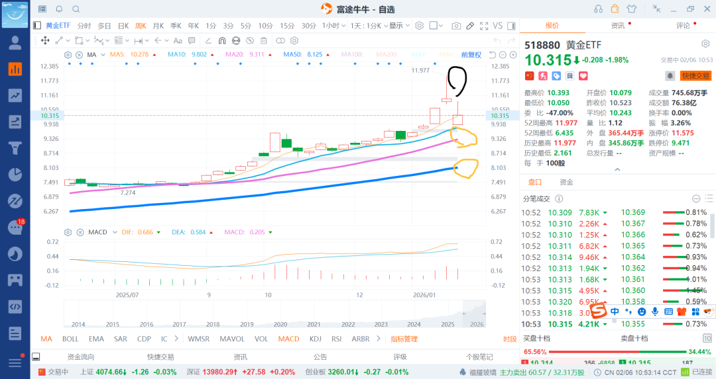Select 日K daily chart tab

pos(123,26)
